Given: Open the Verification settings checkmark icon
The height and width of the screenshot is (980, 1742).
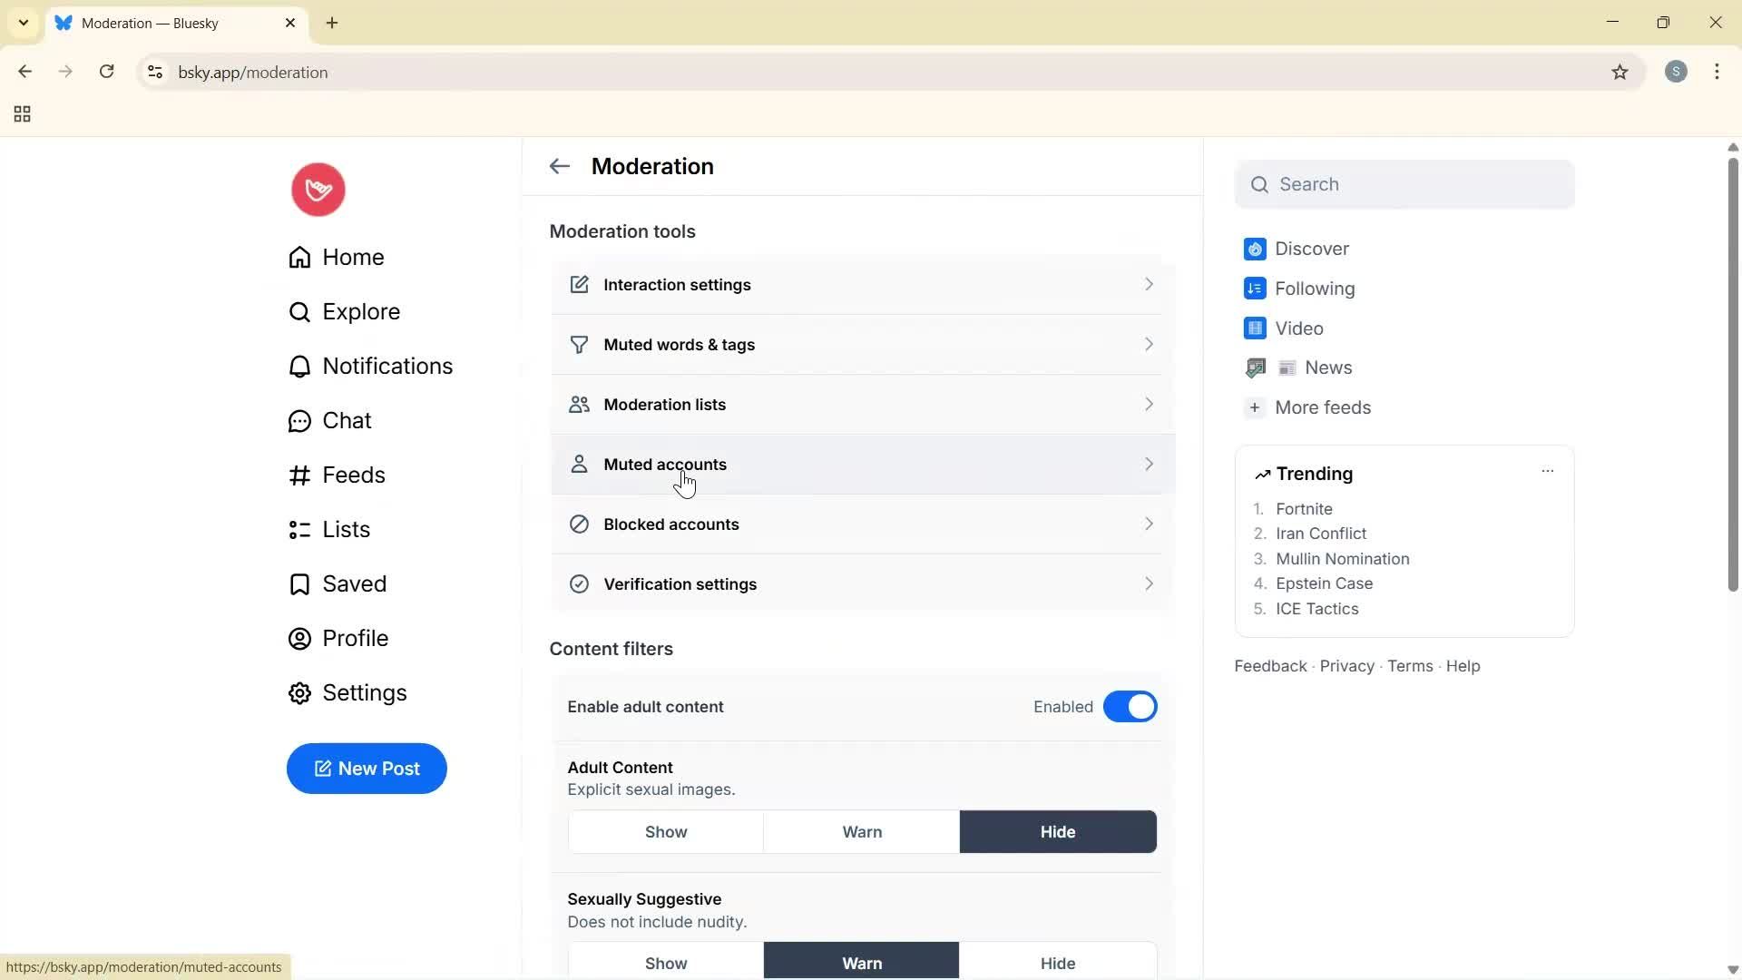Looking at the screenshot, I should pos(580,583).
